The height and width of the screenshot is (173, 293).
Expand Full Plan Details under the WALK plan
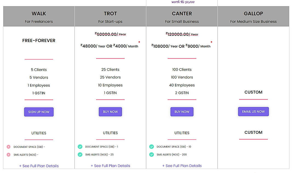(39, 166)
